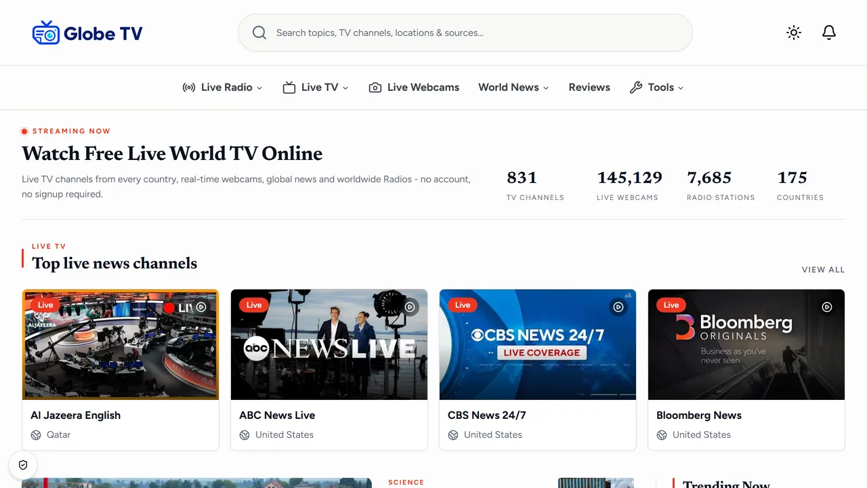Click United States under Bloomberg News
This screenshot has width=867, height=488.
tap(702, 435)
